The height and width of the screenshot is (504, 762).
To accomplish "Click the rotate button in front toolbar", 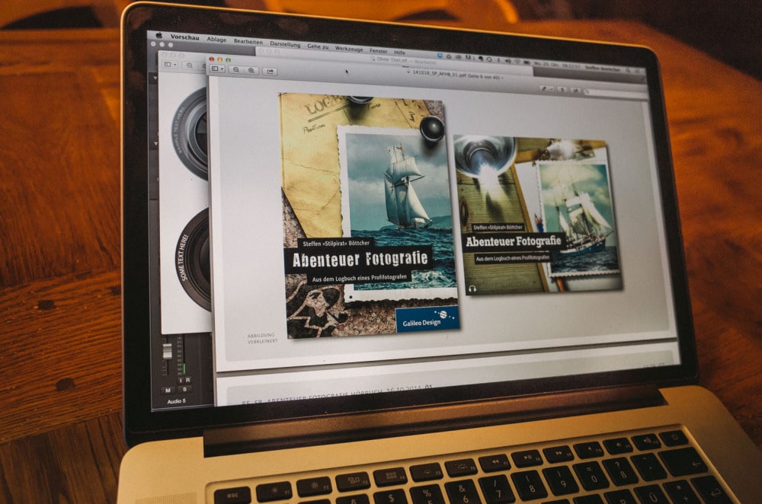I will [x=562, y=90].
